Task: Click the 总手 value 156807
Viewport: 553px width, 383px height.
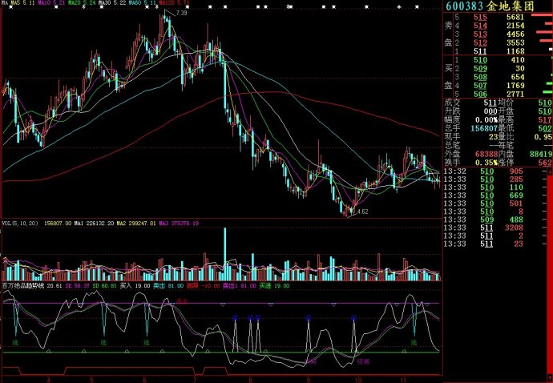Action: (x=484, y=128)
